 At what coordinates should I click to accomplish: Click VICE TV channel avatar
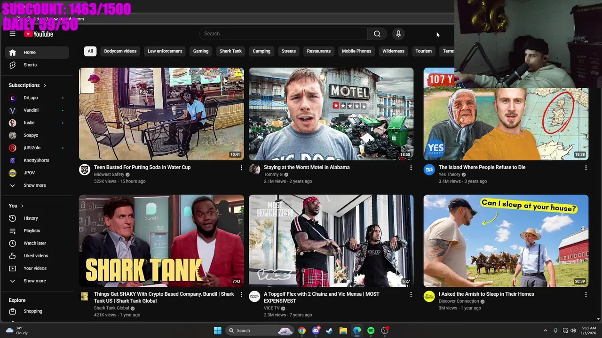[x=254, y=296]
